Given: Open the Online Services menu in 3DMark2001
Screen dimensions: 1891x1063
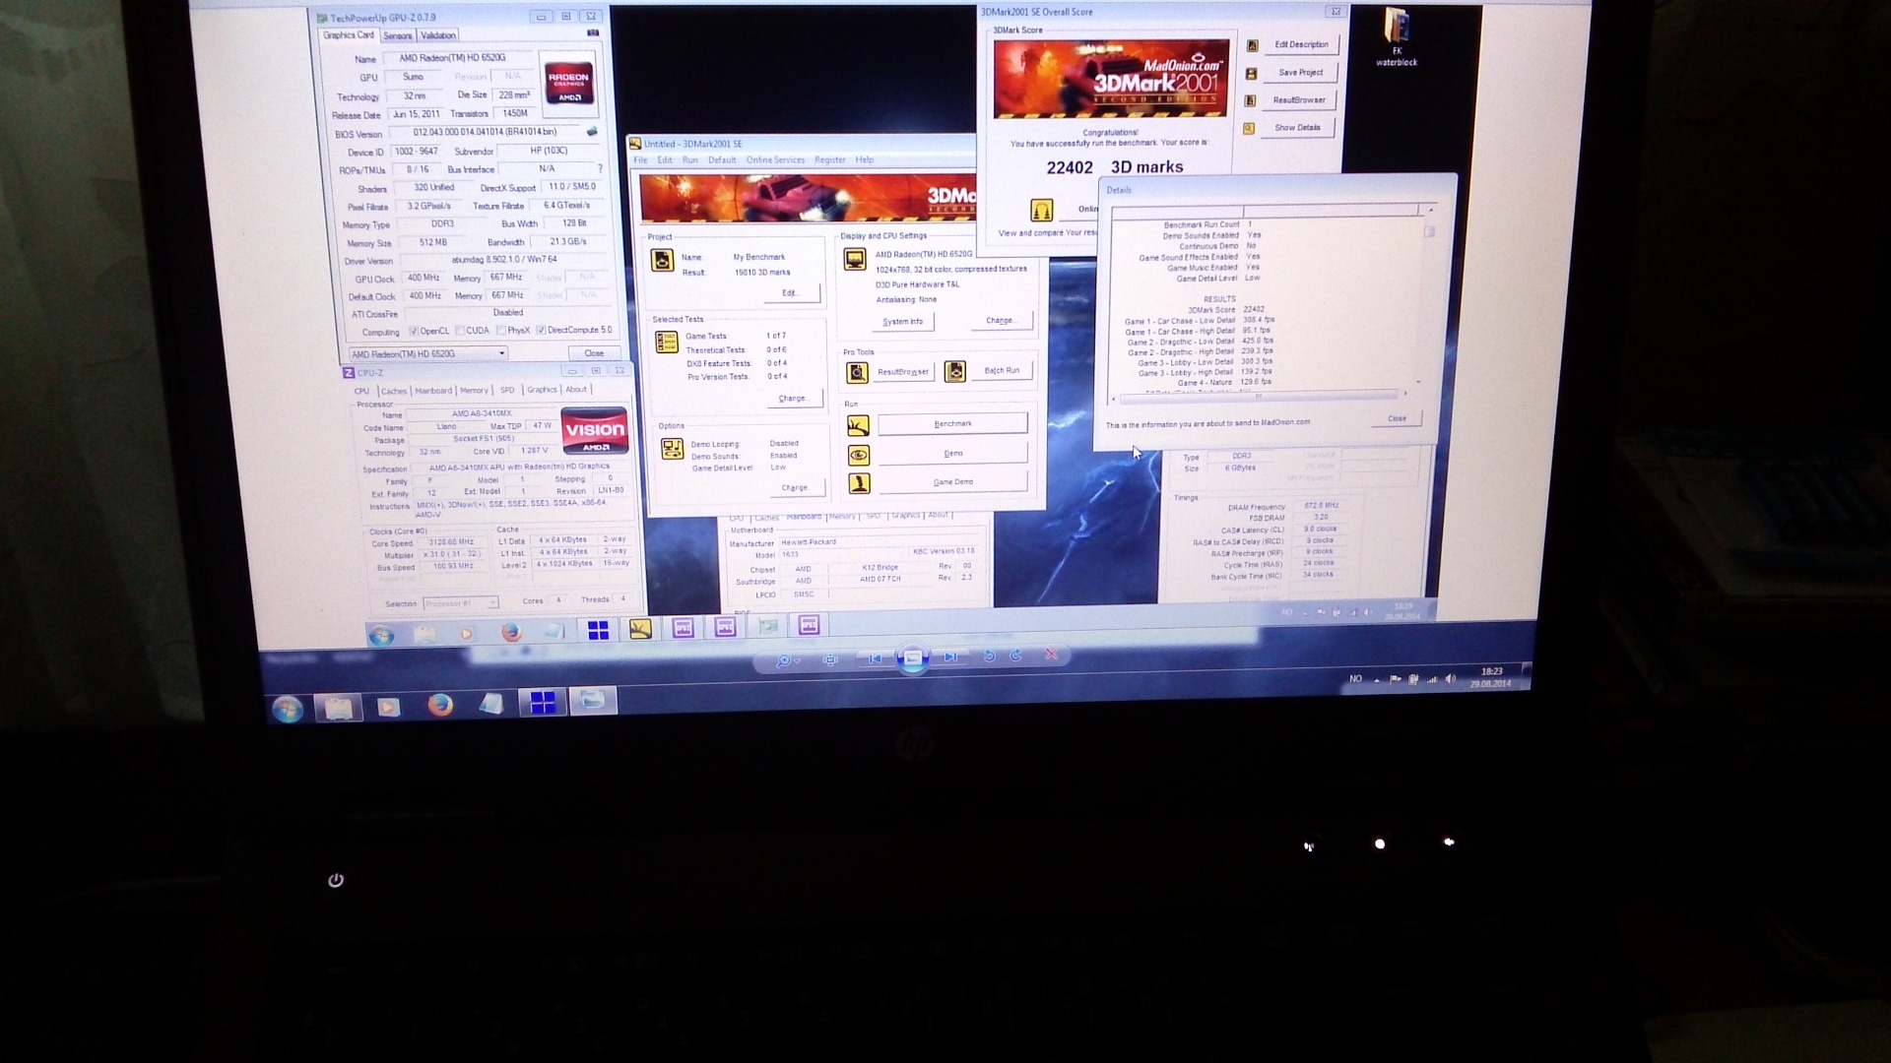Looking at the screenshot, I should 775,159.
